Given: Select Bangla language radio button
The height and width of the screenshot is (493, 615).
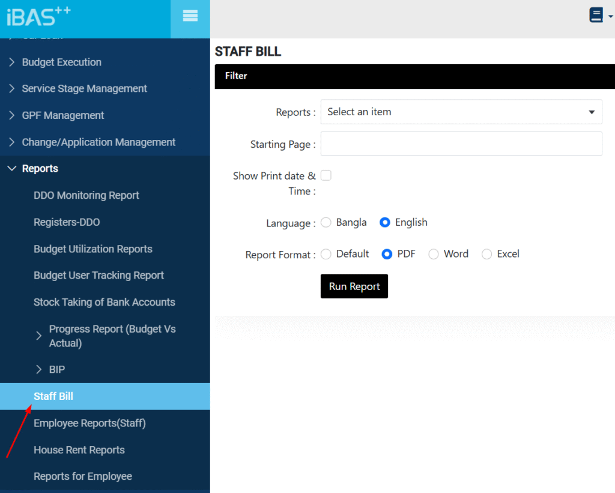Looking at the screenshot, I should tap(326, 222).
